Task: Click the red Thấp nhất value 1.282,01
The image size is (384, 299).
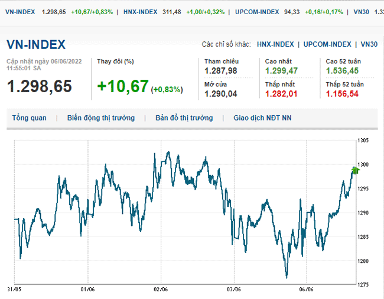Action: [281, 94]
